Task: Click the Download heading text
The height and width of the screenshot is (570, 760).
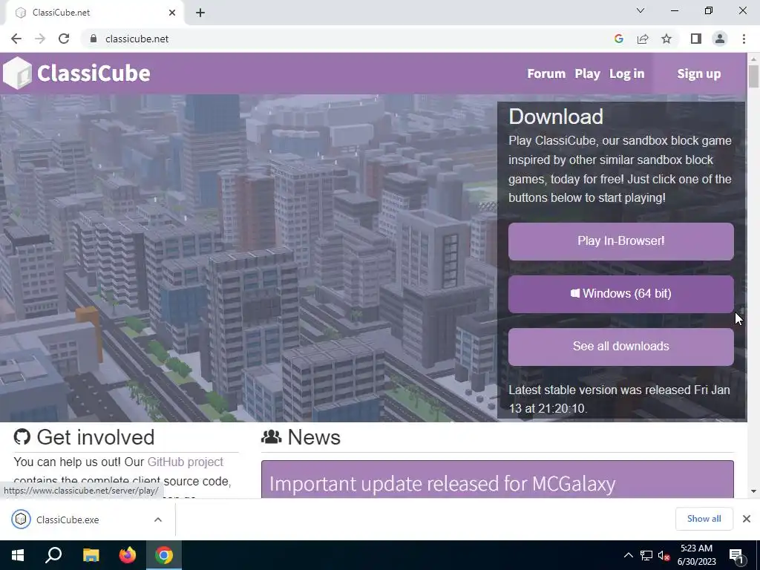Action: coord(556,117)
